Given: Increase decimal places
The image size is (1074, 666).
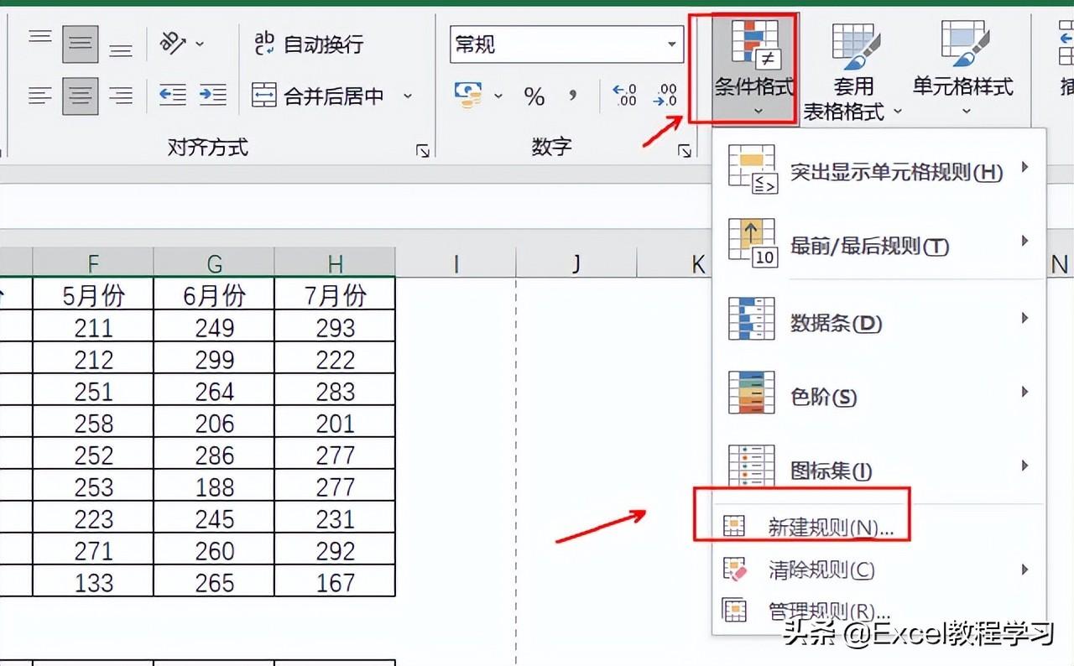Looking at the screenshot, I should [x=625, y=96].
